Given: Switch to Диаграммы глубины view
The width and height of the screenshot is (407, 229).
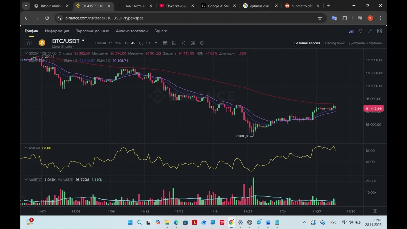Looking at the screenshot, I should (x=366, y=43).
